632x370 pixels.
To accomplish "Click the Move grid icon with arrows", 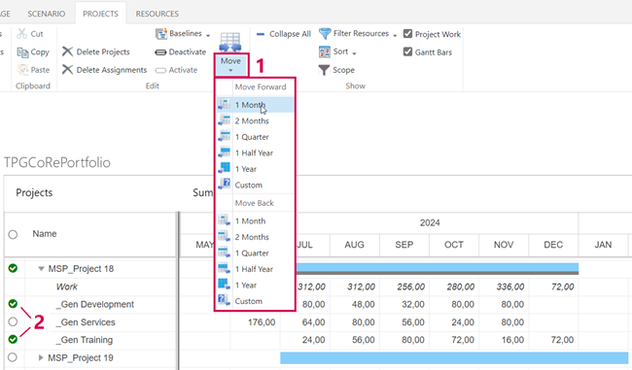I will click(230, 43).
